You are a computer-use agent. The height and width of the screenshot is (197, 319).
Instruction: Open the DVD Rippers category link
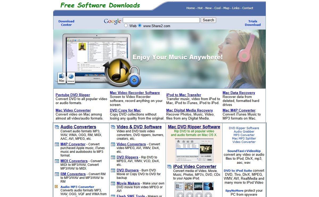coord(127,157)
